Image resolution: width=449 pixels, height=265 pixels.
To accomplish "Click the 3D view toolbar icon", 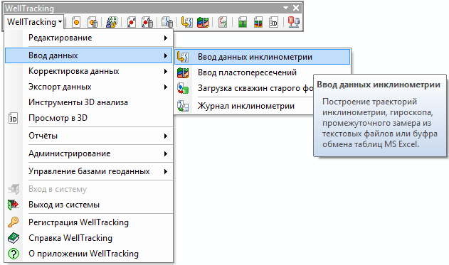I will tap(273, 22).
